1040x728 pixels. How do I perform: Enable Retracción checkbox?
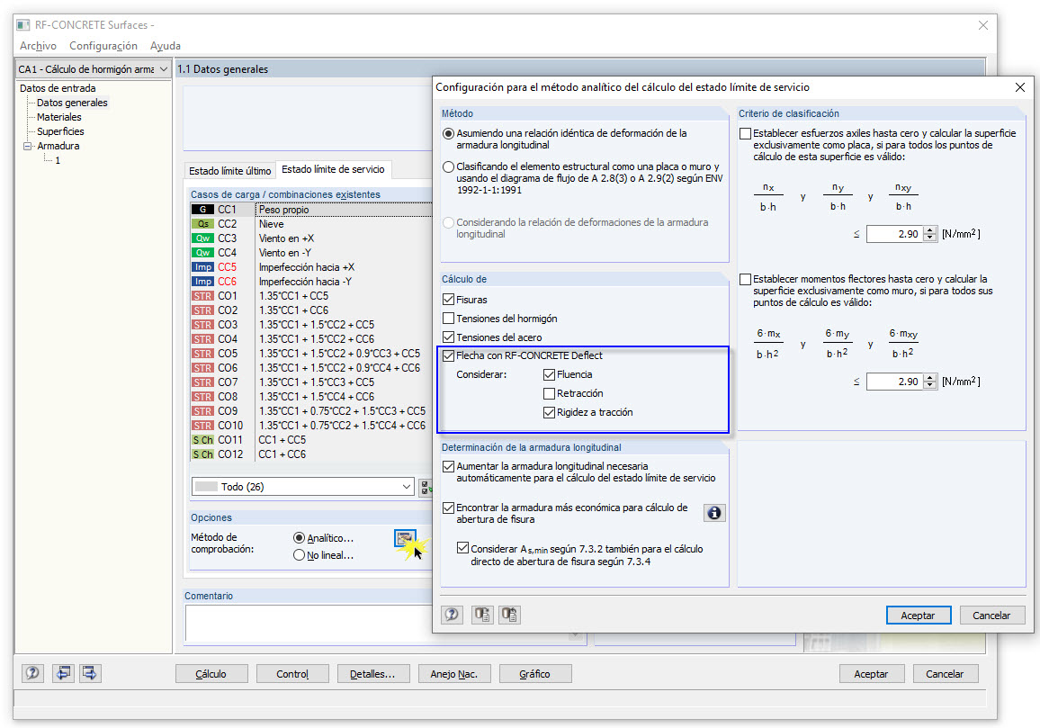tap(549, 393)
